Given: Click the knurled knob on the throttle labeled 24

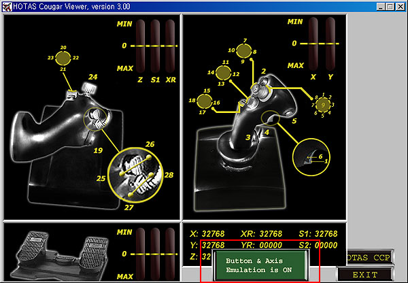Looking at the screenshot, I should click(89, 88).
